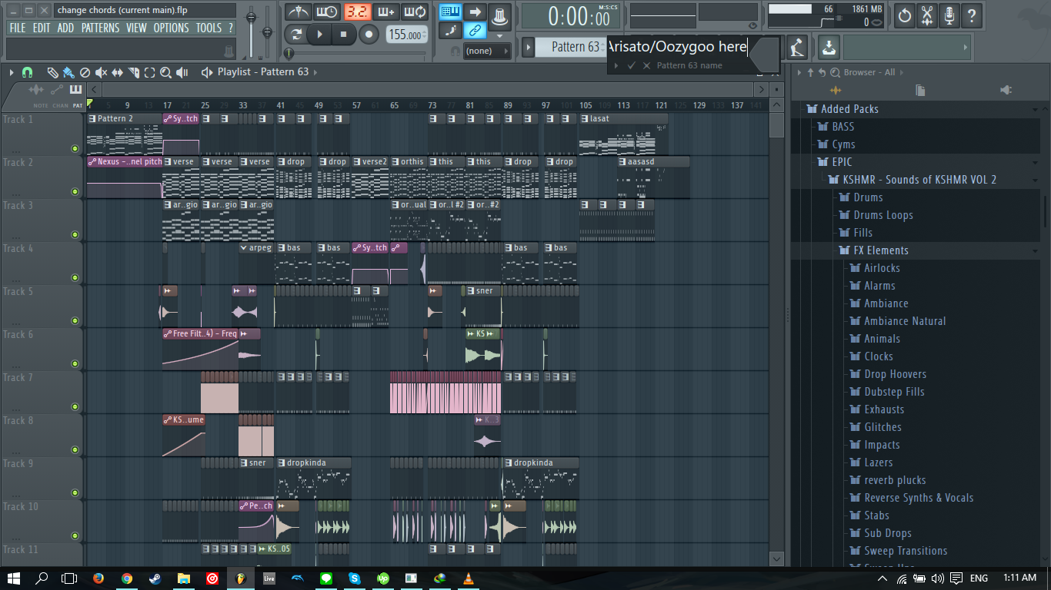Open the help question mark button
Screen dimensions: 1051x590
point(972,15)
